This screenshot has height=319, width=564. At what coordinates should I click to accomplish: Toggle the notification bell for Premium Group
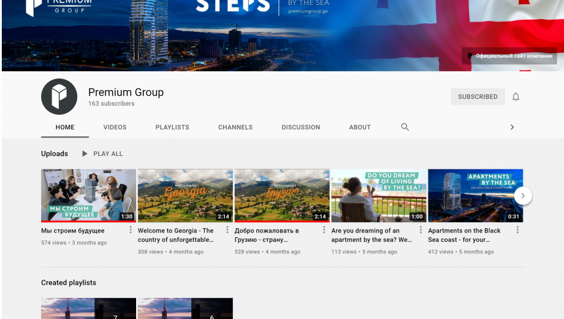point(516,97)
